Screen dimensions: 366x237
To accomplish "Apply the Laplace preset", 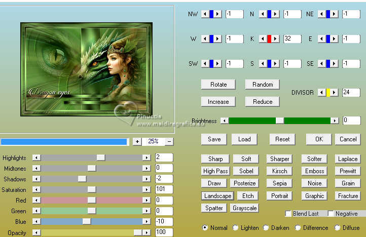I will (x=348, y=159).
